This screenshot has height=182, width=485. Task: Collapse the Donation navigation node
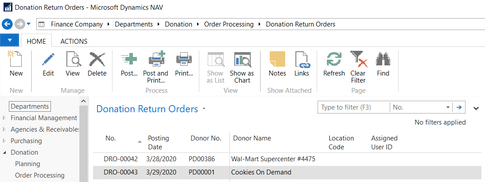[4, 152]
